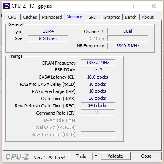Click the DRAM Frequency 1335.2 MHz value
164x164 pixels.
click(98, 63)
